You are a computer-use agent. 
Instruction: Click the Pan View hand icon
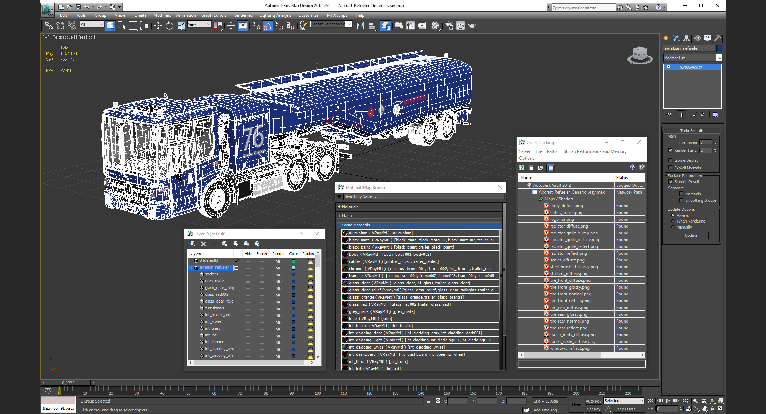tap(704, 409)
